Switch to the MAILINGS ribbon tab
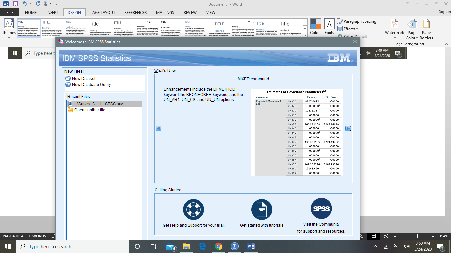Viewport: 451px width, 253px height. point(165,12)
